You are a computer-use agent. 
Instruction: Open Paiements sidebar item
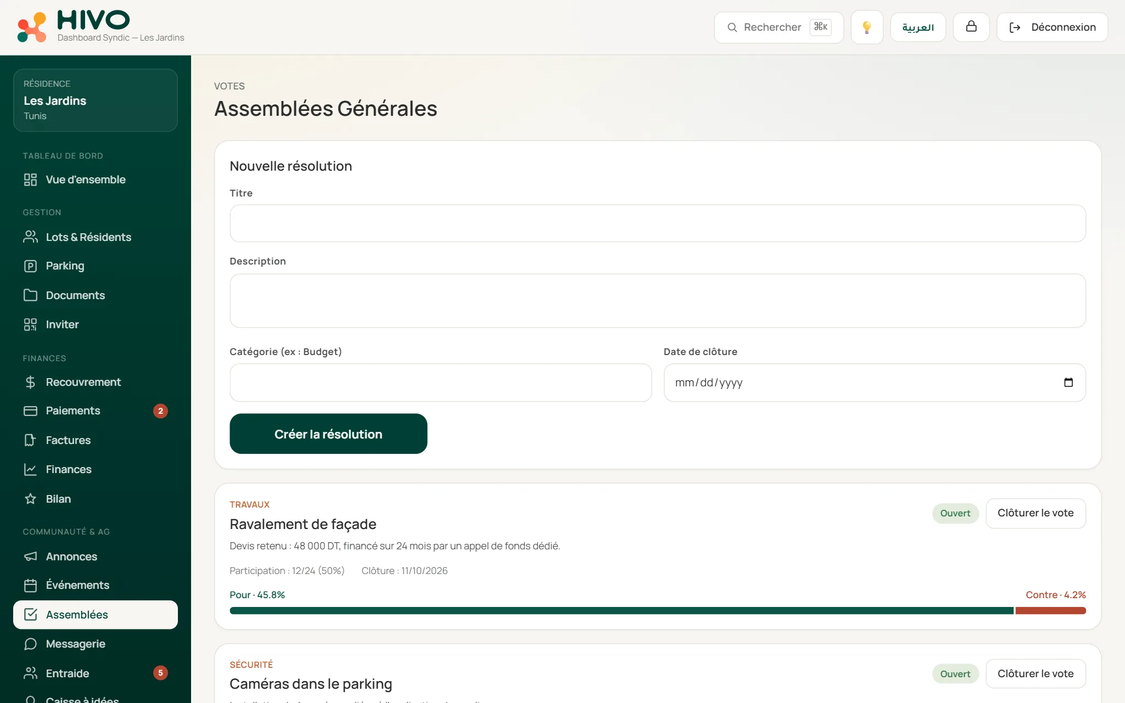[96, 411]
